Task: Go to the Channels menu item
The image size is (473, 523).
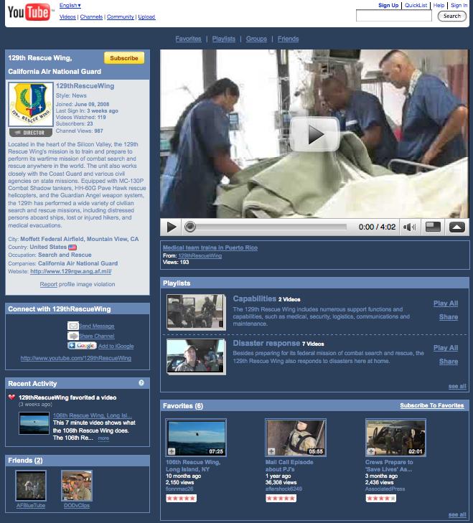Action: click(91, 16)
